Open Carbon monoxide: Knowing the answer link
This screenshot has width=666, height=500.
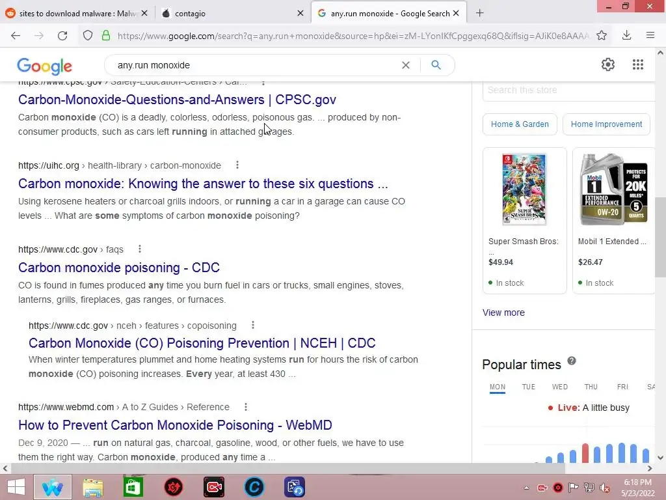[x=203, y=184]
